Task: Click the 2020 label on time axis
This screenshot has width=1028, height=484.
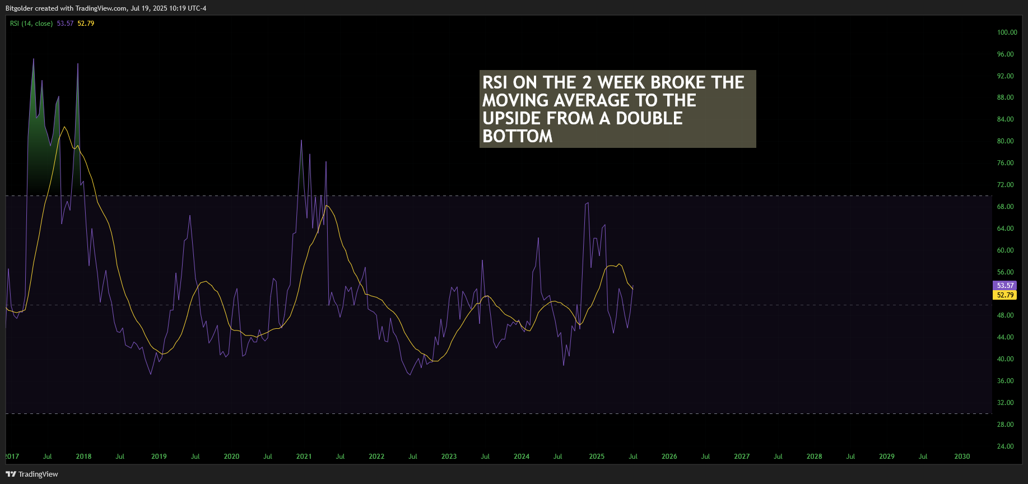Action: (231, 457)
